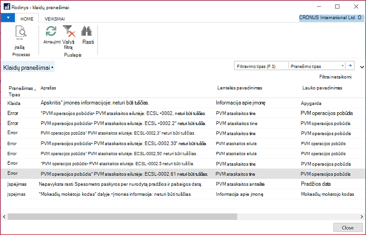Click the Klaidų pranešimai page title
Image resolution: width=366 pixels, height=235 pixels.
click(28, 68)
